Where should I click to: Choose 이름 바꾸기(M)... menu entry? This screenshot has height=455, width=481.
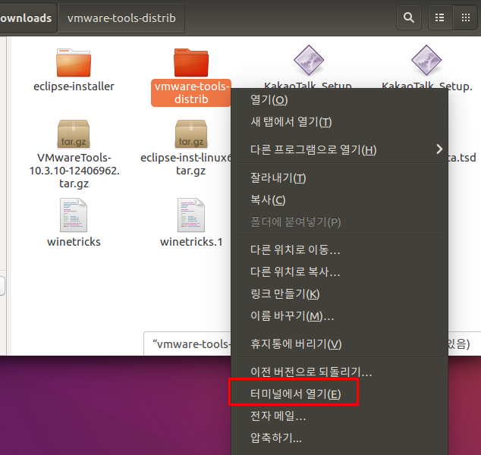pyautogui.click(x=340, y=315)
